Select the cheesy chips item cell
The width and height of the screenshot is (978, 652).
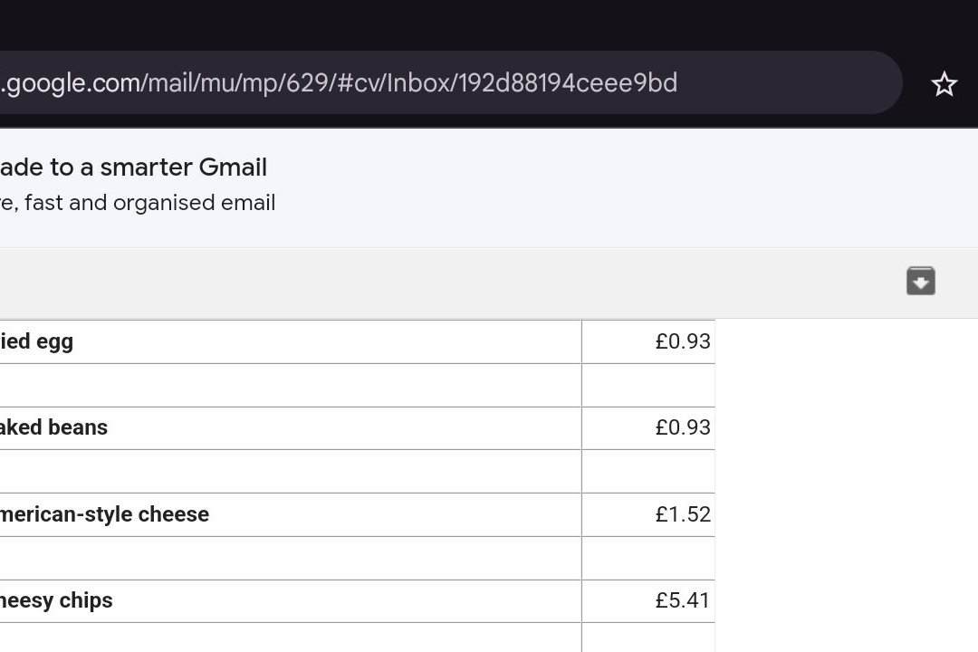pyautogui.click(x=291, y=601)
